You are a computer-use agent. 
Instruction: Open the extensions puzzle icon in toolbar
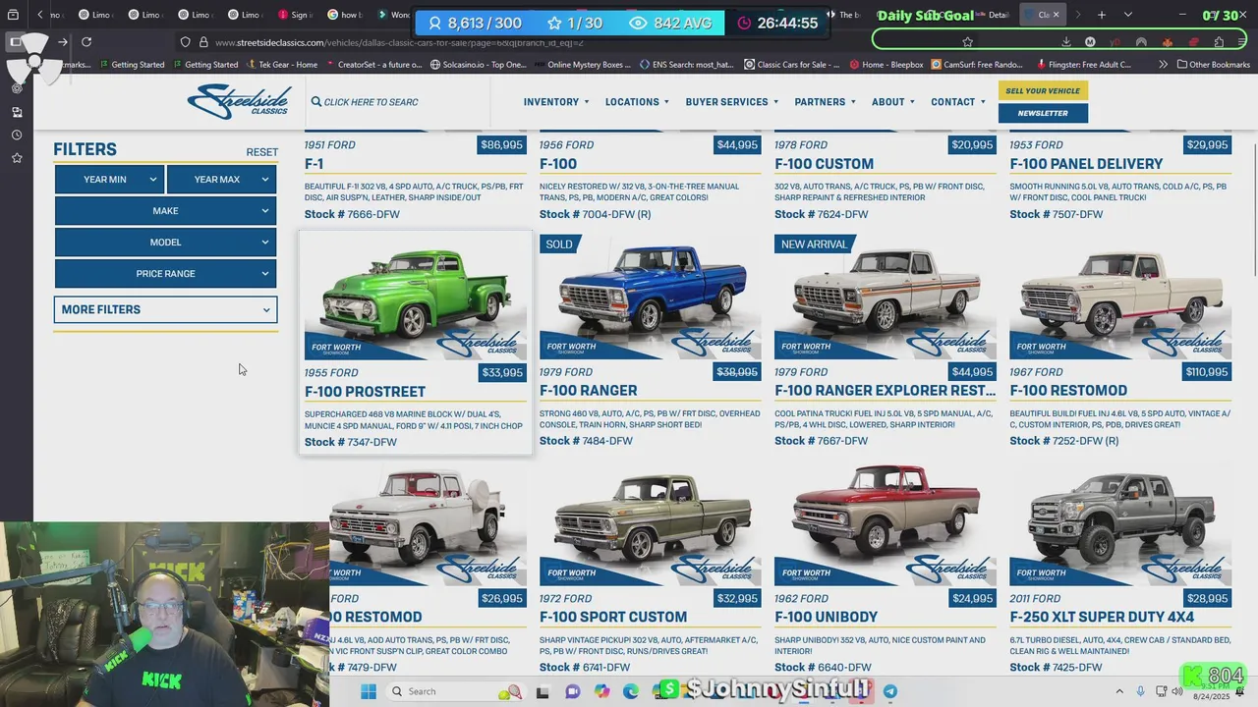1219,42
